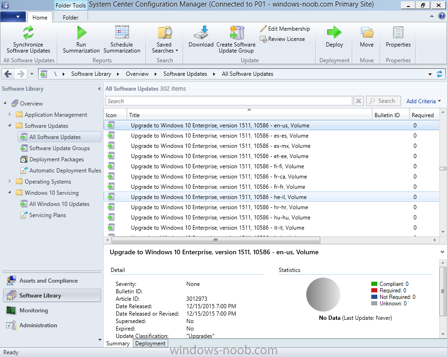Viewport: 447px width, 357px height.
Task: Select the it-it Volume upgrade row
Action: pos(271,228)
